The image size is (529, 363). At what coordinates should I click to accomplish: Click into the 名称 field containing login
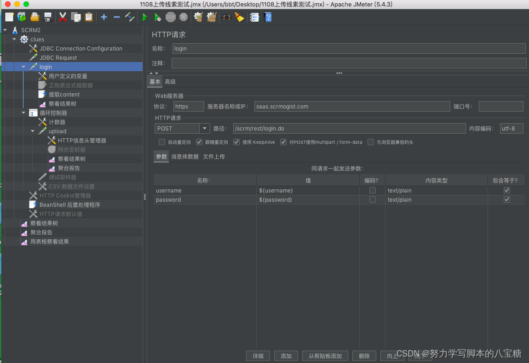click(x=349, y=49)
